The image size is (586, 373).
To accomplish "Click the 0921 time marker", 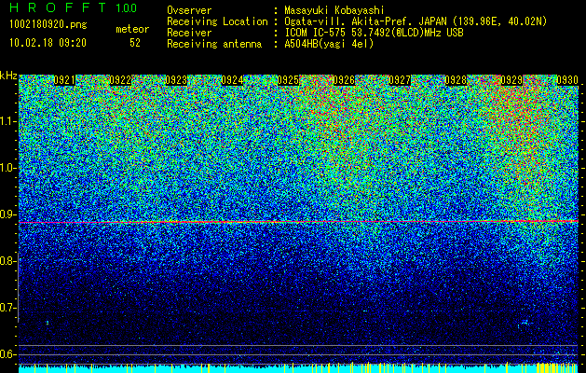I will pyautogui.click(x=64, y=80).
